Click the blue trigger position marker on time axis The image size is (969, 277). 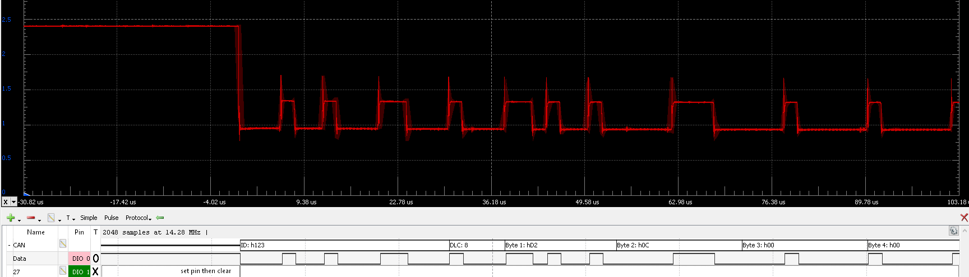click(27, 193)
